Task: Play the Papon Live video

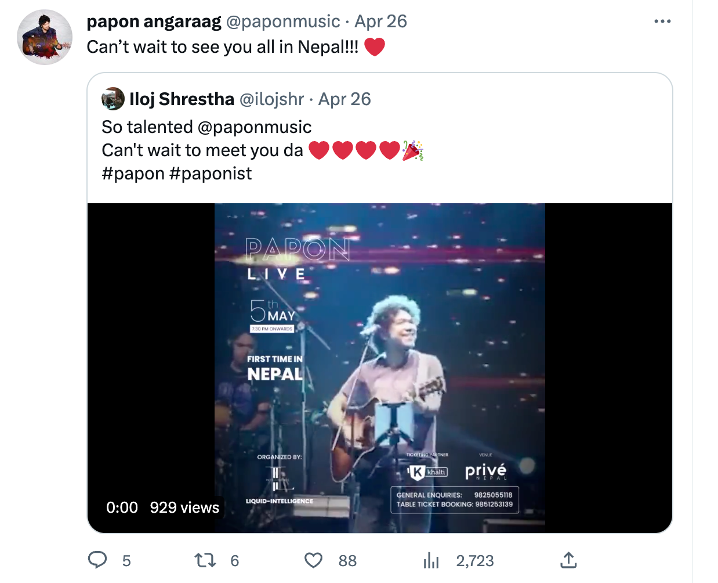Action: click(x=380, y=368)
